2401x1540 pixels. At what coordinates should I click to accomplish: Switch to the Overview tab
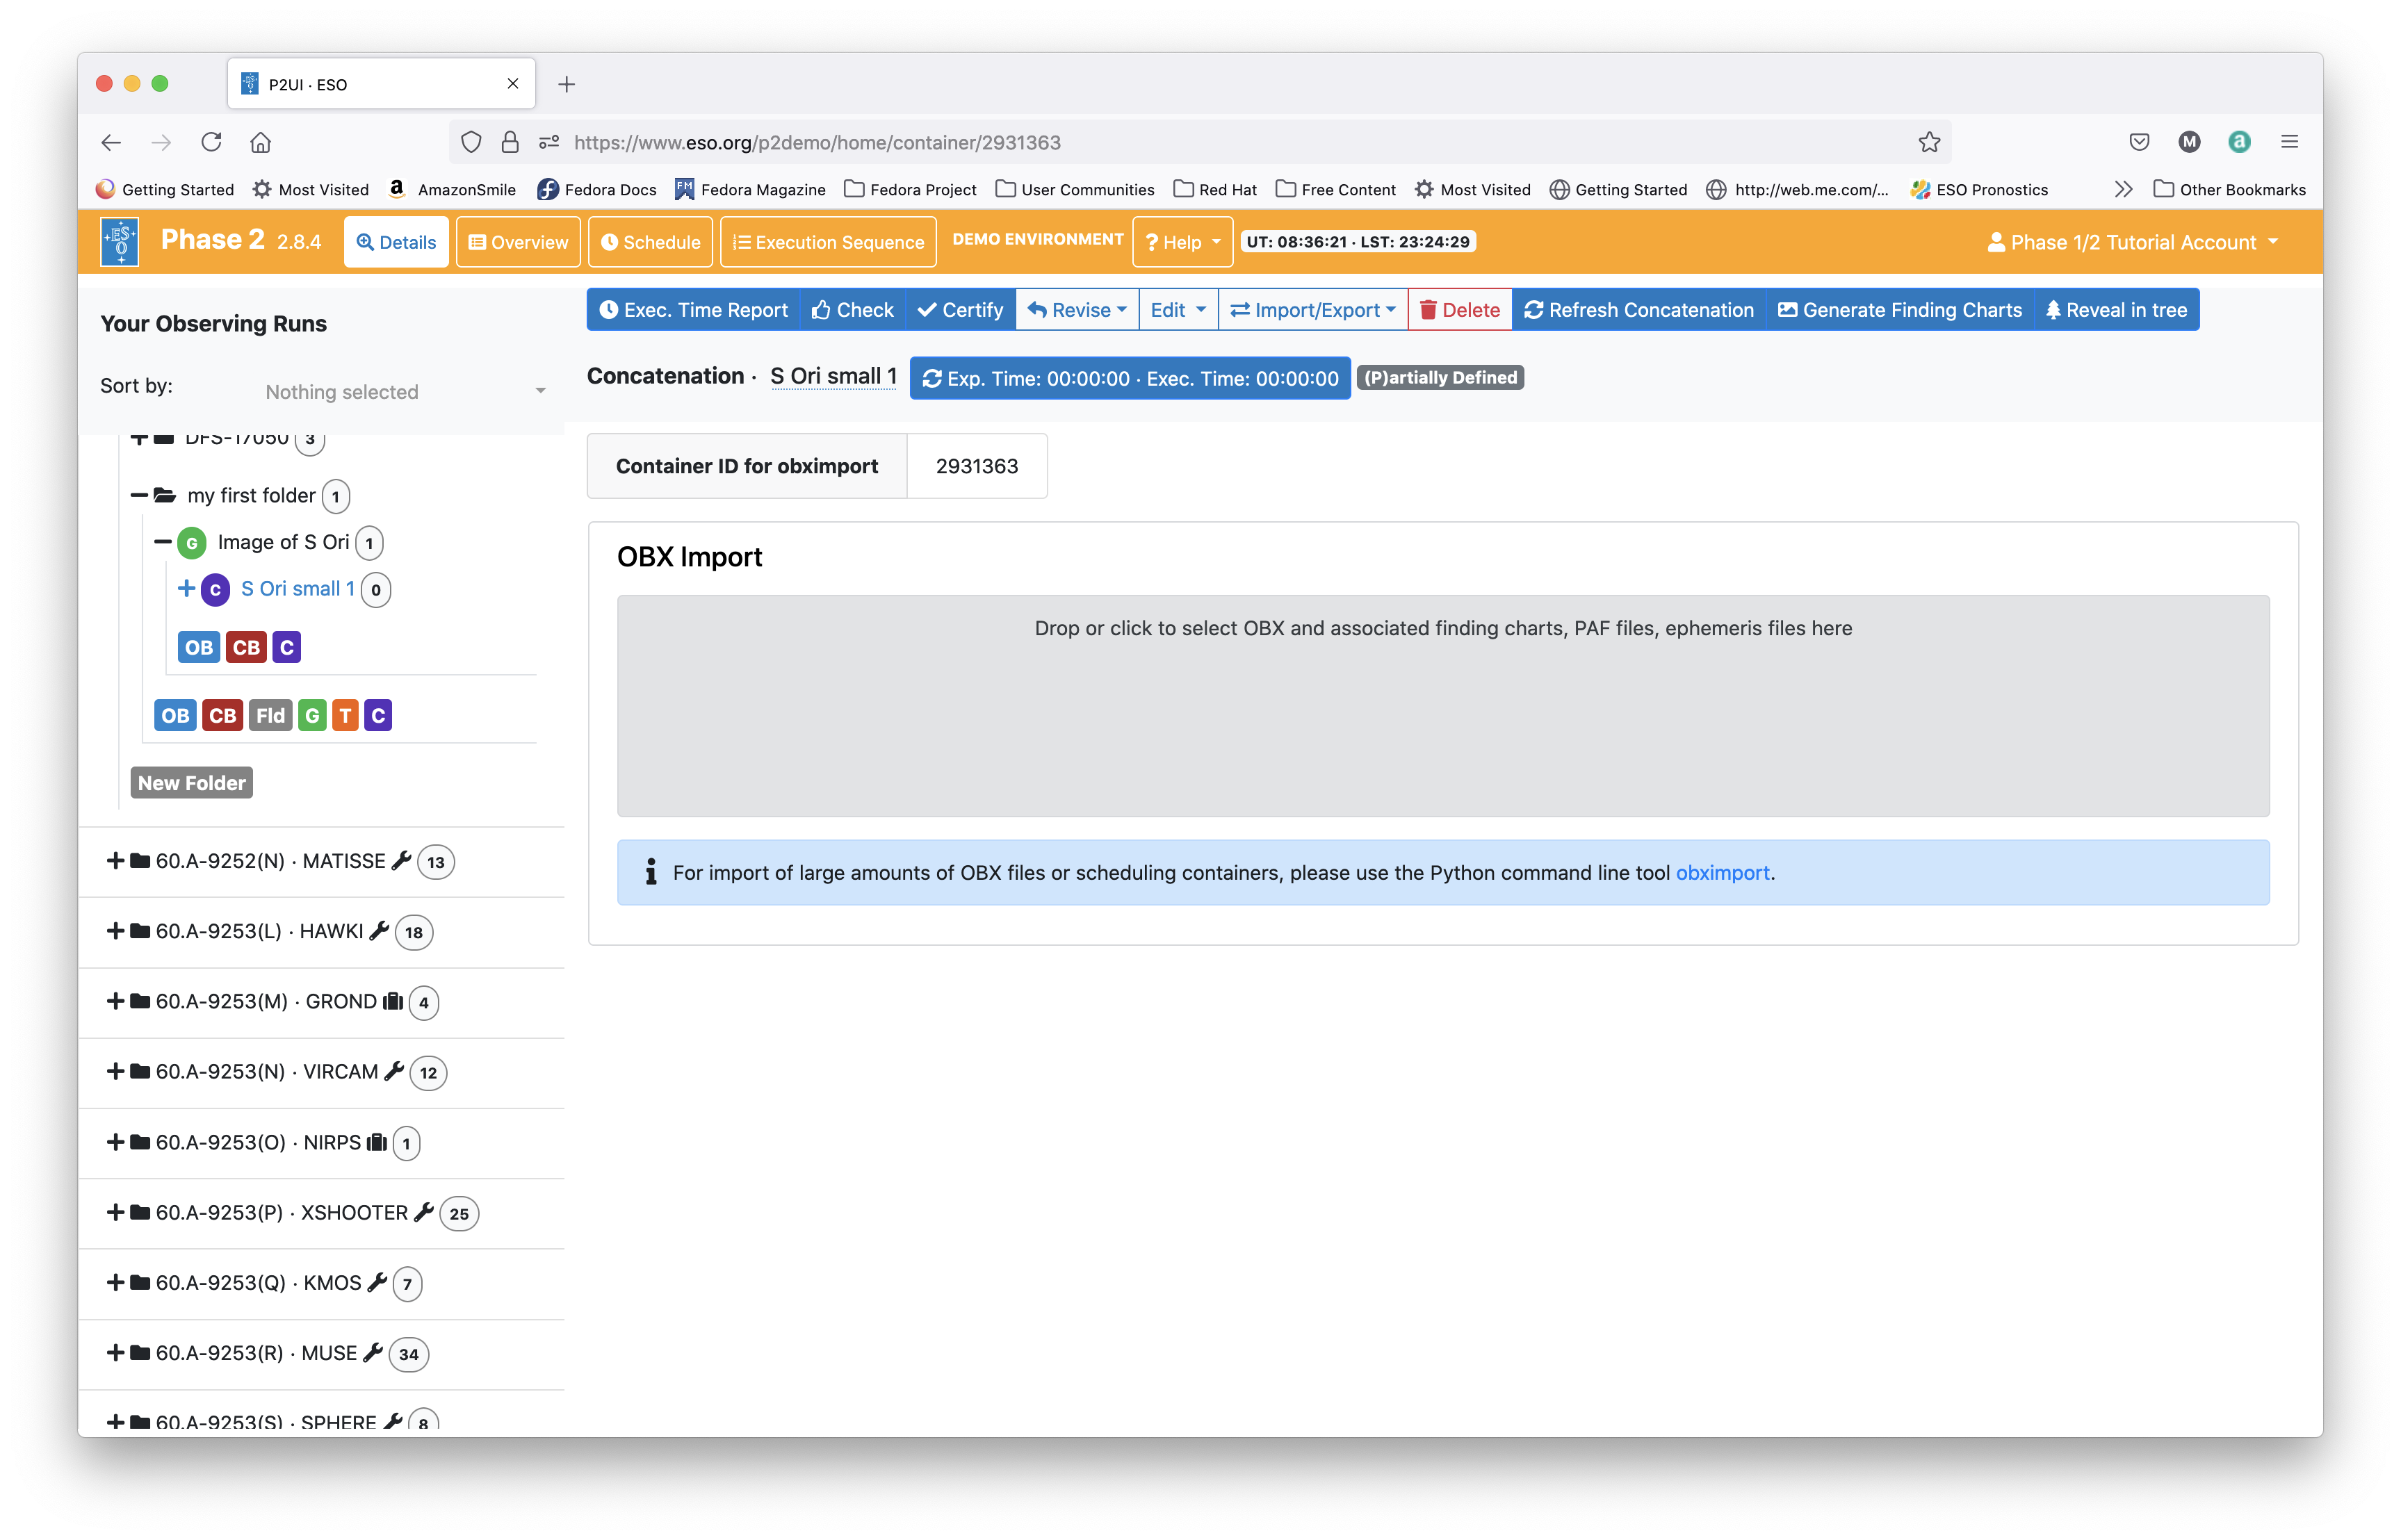[518, 242]
